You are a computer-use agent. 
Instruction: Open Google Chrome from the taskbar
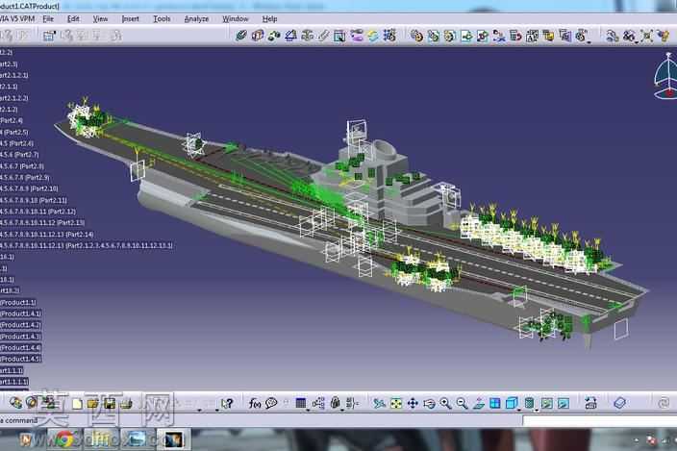click(63, 439)
